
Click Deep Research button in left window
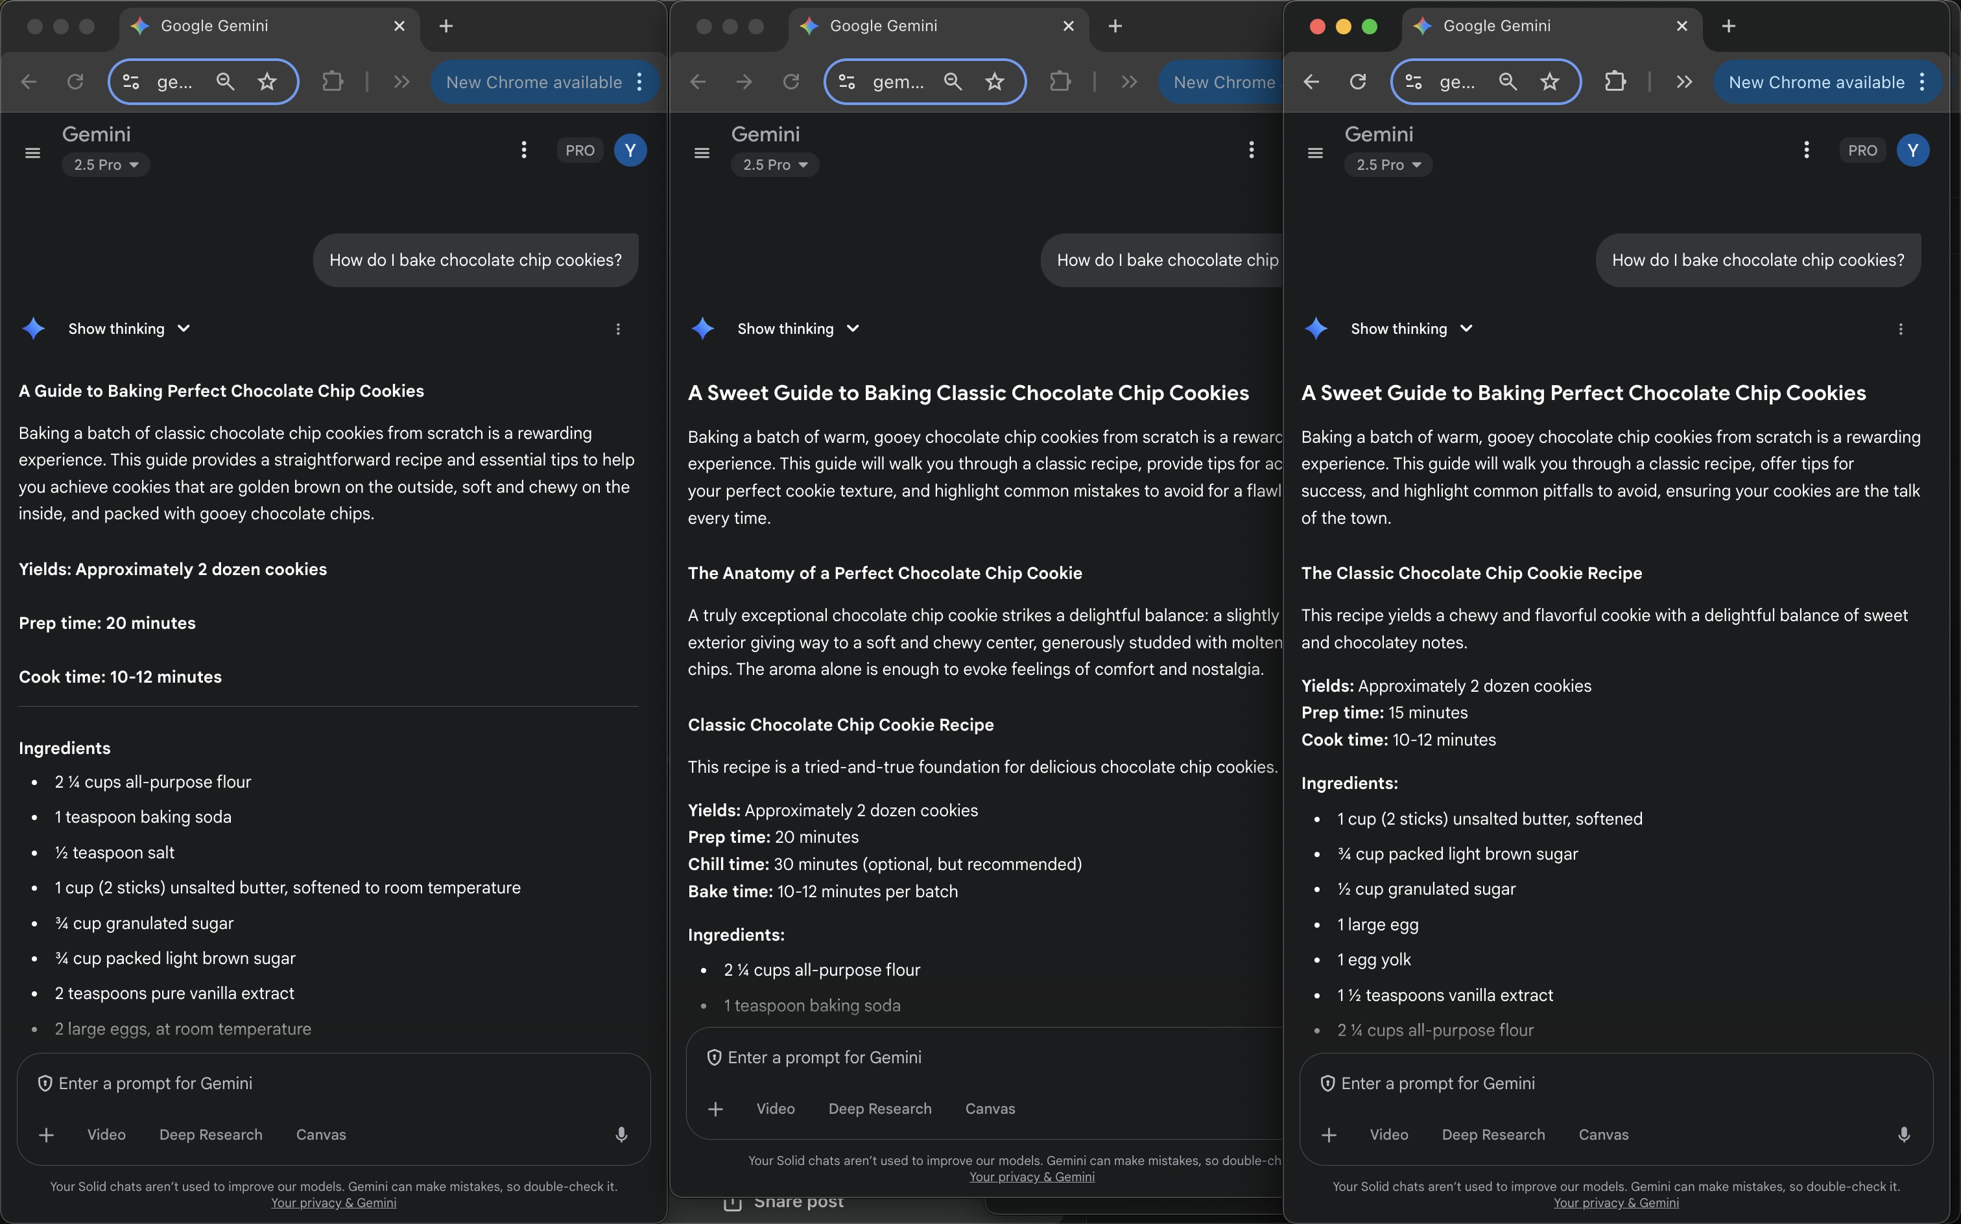tap(211, 1134)
